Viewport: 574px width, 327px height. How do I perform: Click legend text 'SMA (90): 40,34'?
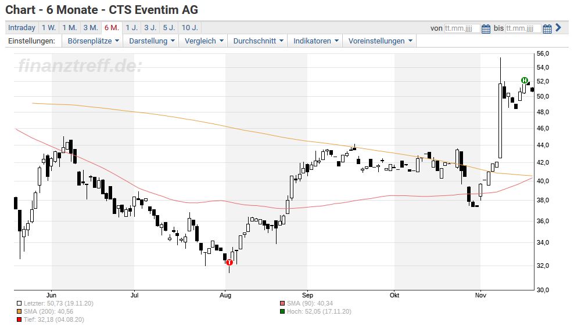coord(310,303)
